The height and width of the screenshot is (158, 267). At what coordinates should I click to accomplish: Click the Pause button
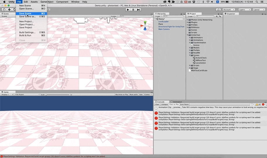pyautogui.click(x=133, y=10)
